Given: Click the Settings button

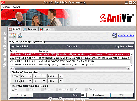Looking at the screenshot, I should [x=22, y=95].
